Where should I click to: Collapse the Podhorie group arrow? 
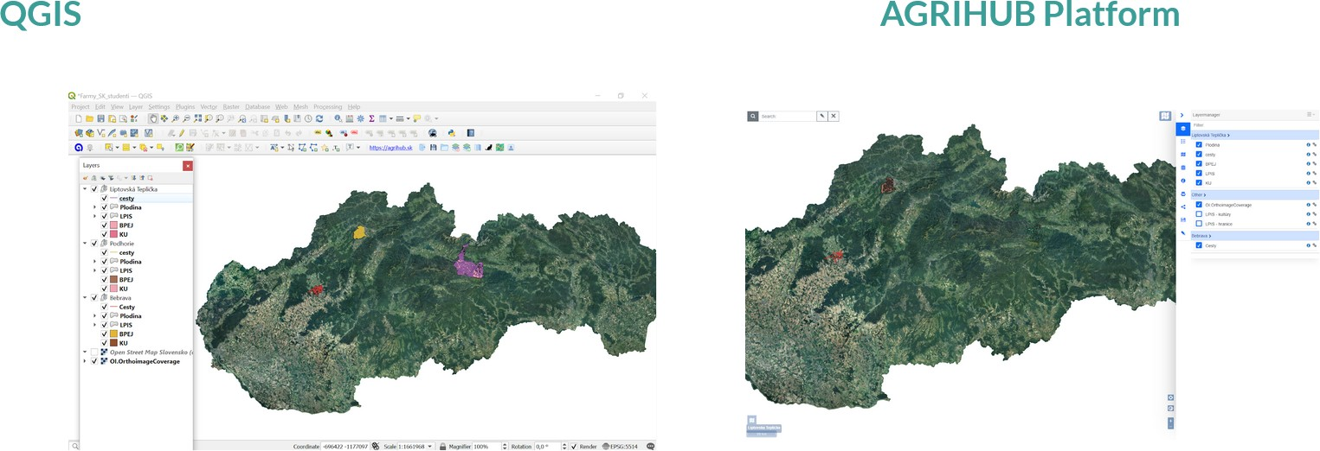click(85, 244)
